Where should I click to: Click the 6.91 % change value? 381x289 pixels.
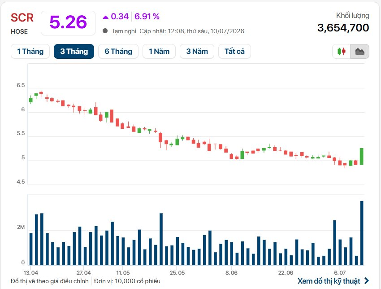tap(147, 17)
